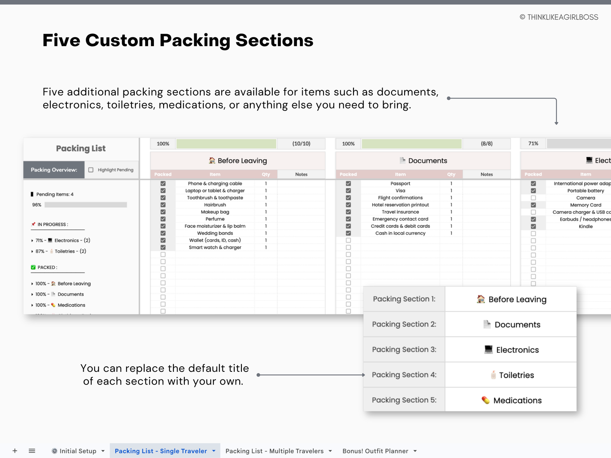
Task: Check the Camera packed checkbox
Action: (x=533, y=198)
